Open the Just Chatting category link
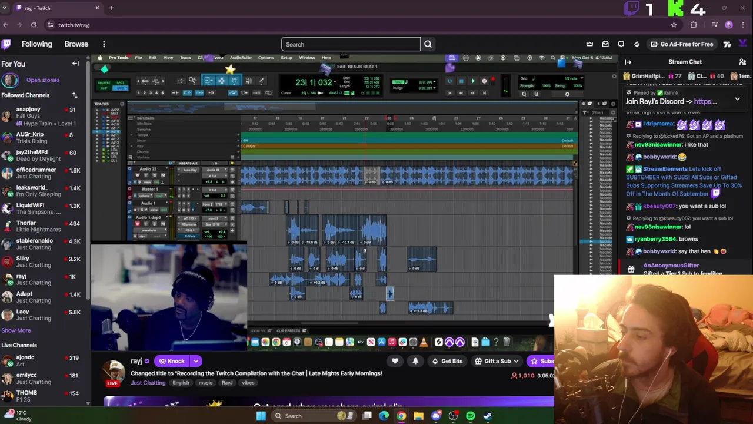 148,383
